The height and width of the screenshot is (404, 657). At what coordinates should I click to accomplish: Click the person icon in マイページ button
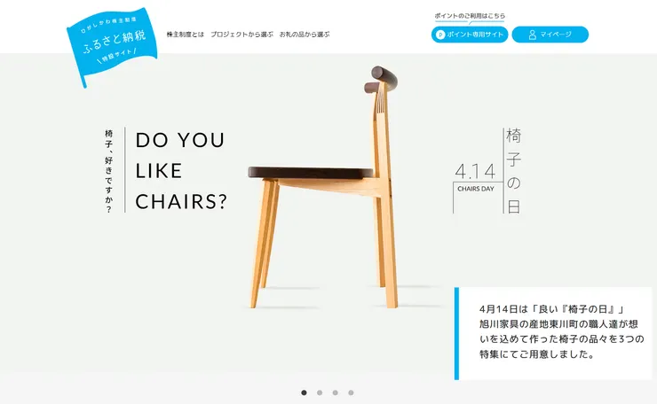532,35
